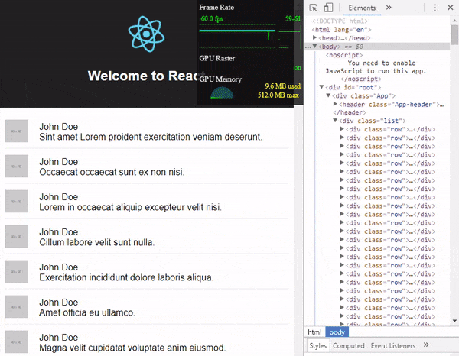Switch to the Computed tab
The height and width of the screenshot is (356, 459).
coord(348,346)
